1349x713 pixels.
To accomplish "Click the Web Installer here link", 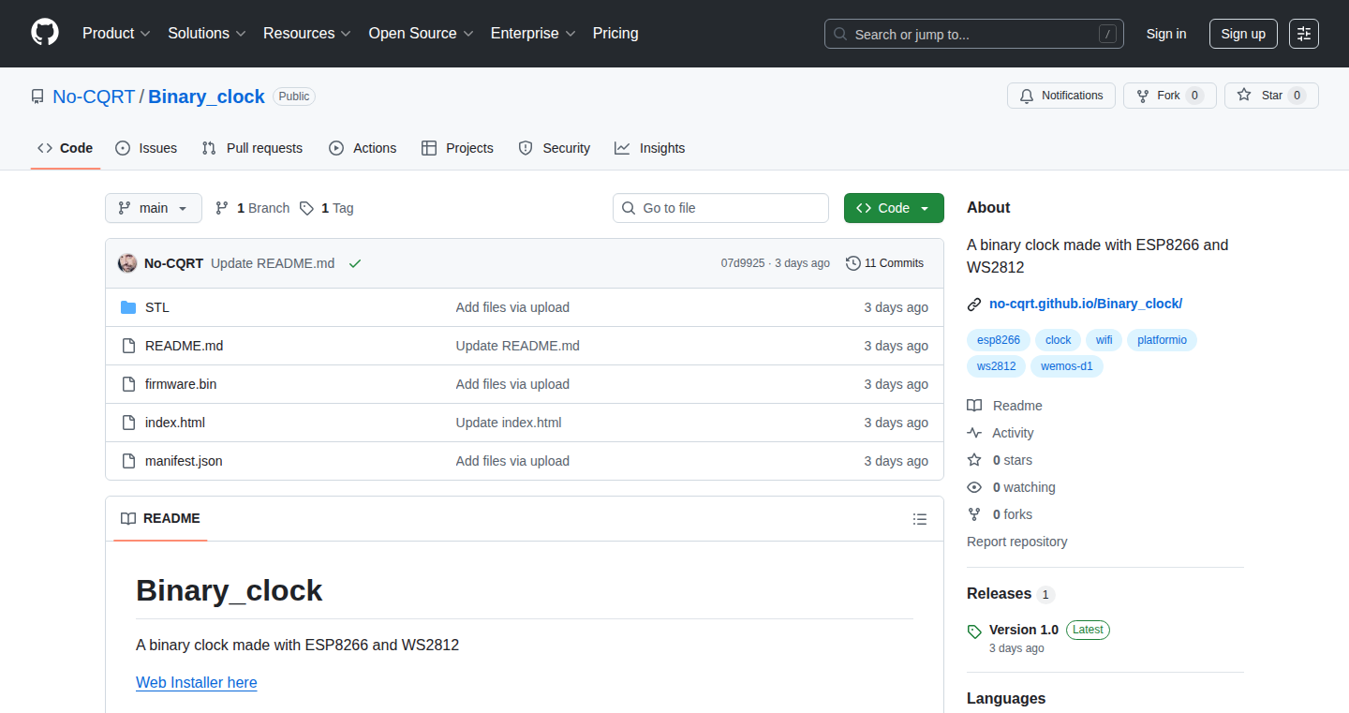I will click(x=197, y=682).
